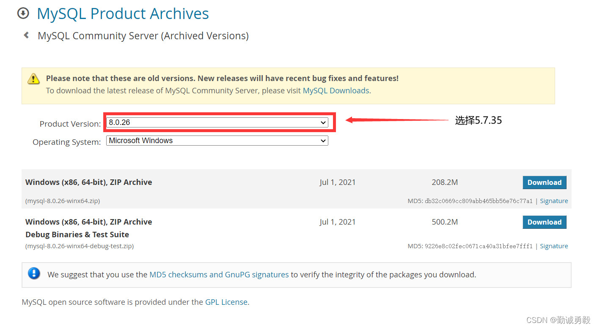Click MySQL Community Server (Archived Versions) title
The width and height of the screenshot is (597, 328).
[x=143, y=36]
